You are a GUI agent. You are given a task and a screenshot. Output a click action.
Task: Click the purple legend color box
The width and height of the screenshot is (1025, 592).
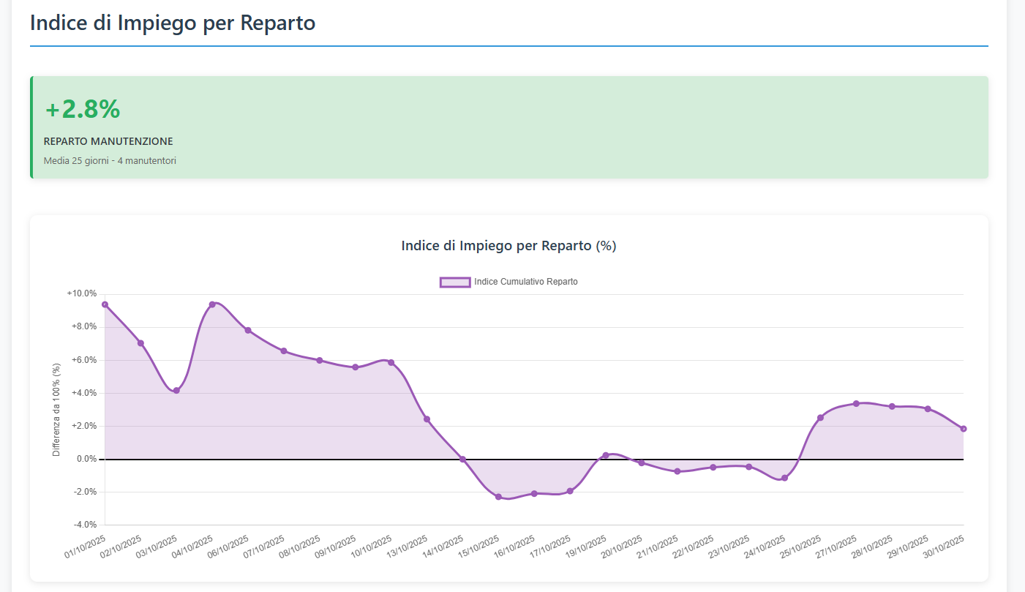coord(454,282)
